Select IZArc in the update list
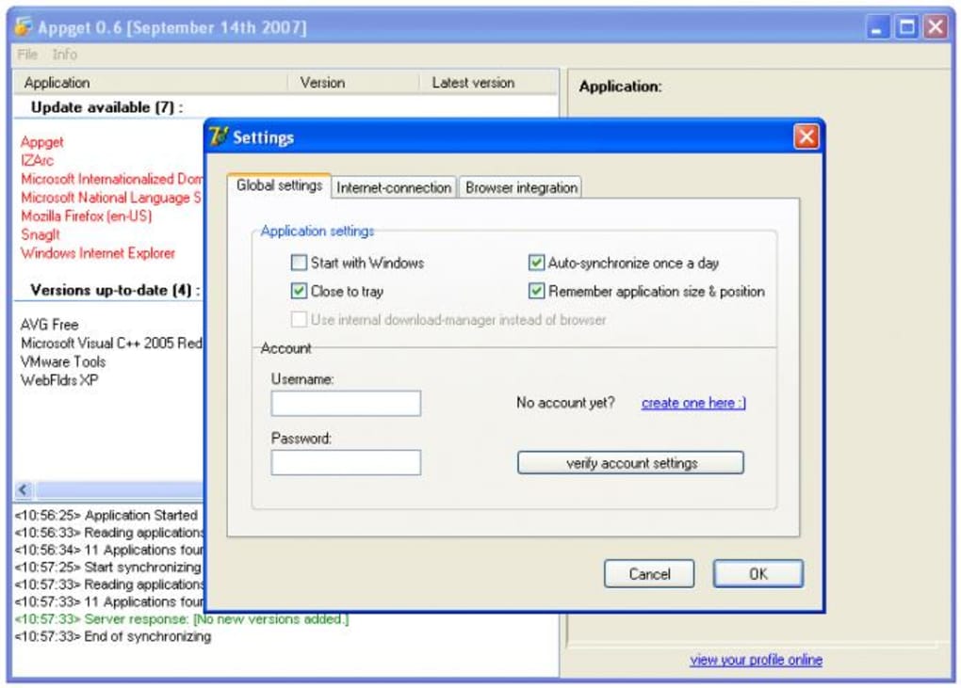 pyautogui.click(x=37, y=160)
